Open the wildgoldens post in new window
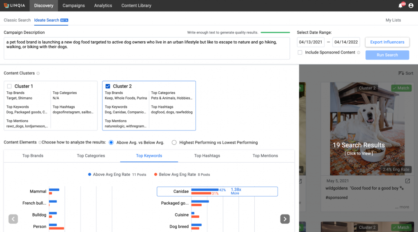418x232 pixels. 408,181
